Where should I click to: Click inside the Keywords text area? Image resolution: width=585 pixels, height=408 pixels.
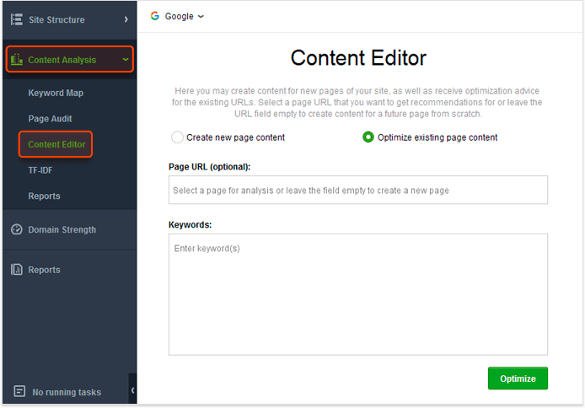[x=357, y=294]
